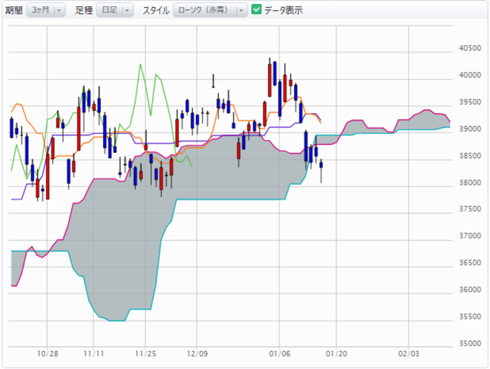Click the 40000 price axis label
The image size is (490, 369).
point(468,75)
